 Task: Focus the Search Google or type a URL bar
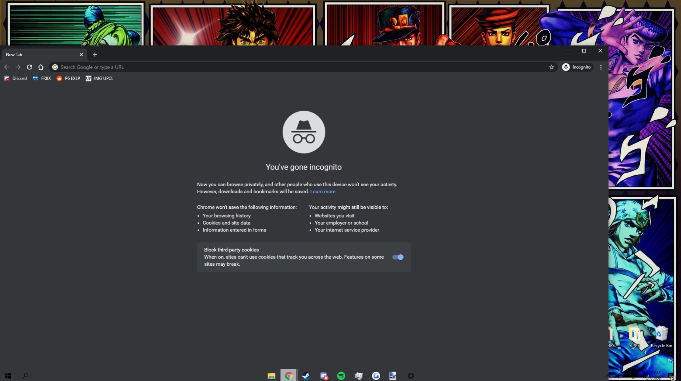[303, 67]
